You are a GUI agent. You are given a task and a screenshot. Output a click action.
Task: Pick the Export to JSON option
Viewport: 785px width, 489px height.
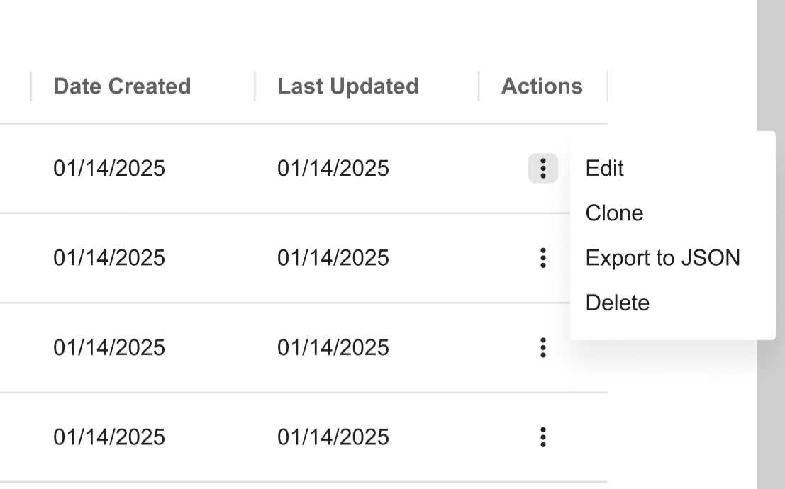point(662,258)
